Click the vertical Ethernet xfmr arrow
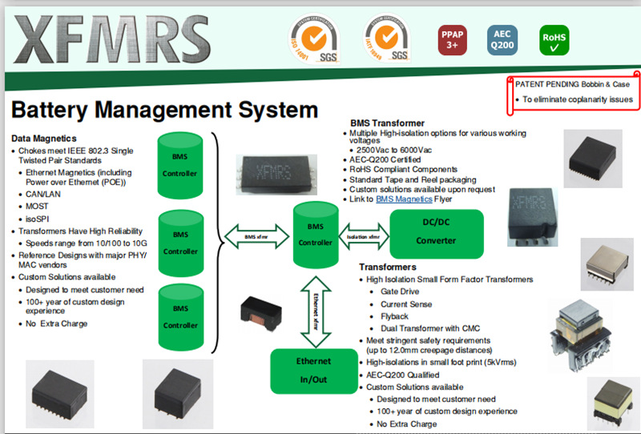The image size is (641, 434). [x=316, y=311]
